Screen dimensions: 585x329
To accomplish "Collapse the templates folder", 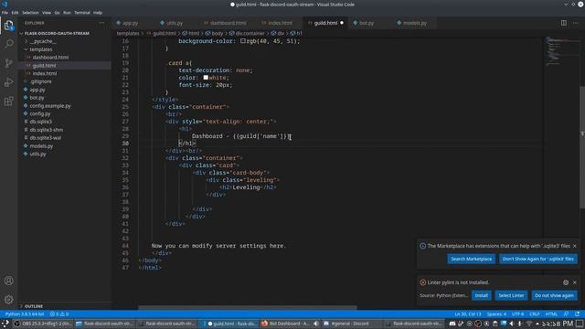I will pyautogui.click(x=40, y=49).
